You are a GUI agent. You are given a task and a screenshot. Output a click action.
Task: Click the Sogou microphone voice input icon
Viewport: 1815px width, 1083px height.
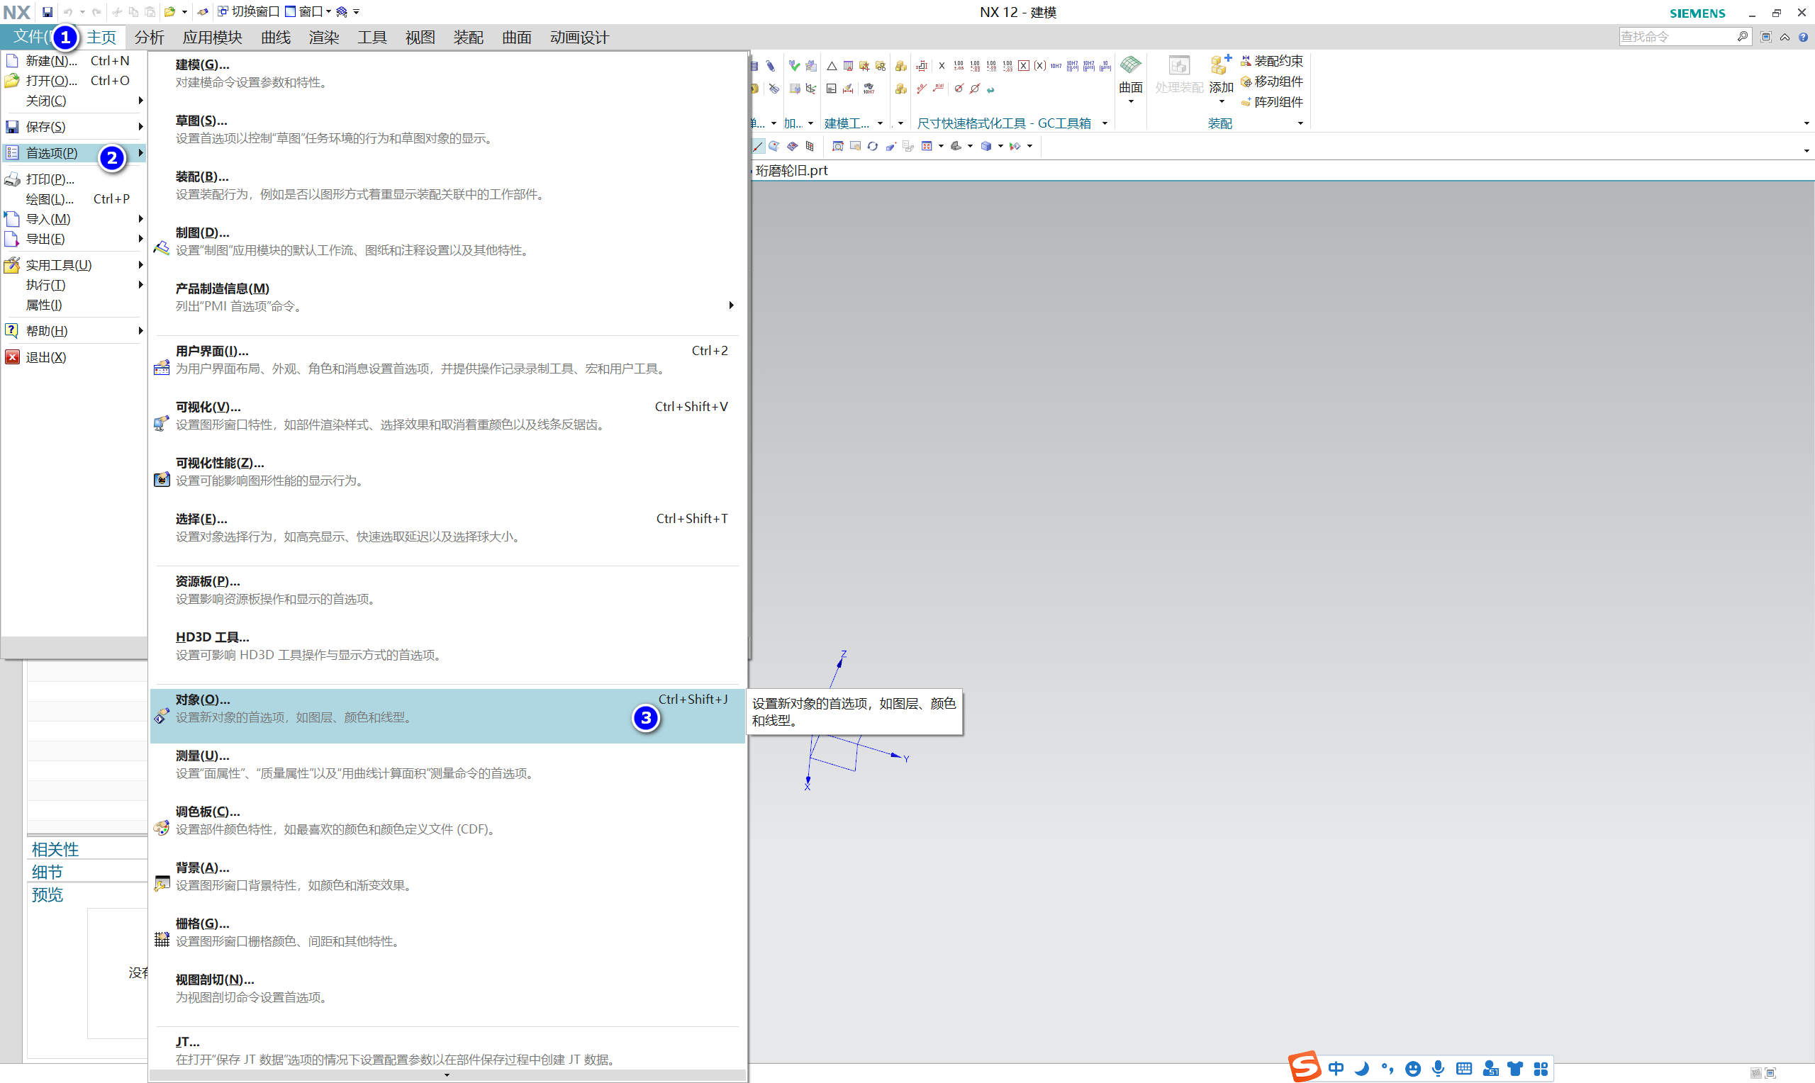tap(1438, 1069)
